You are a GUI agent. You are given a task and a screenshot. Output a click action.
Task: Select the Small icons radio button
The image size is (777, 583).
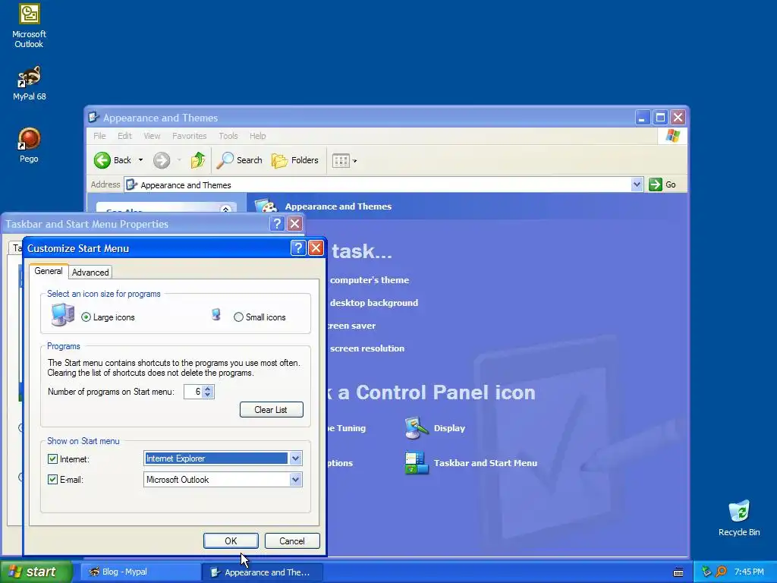coord(238,317)
